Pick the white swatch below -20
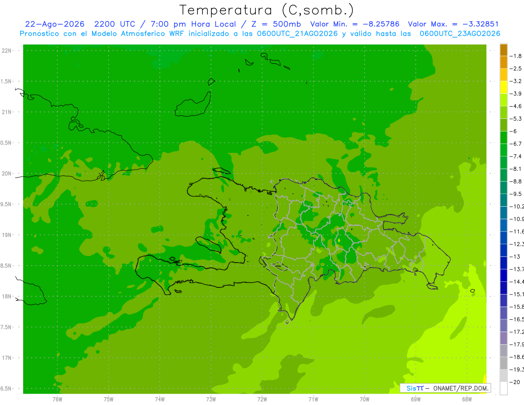Image resolution: width=524 pixels, height=405 pixels. tap(503, 388)
